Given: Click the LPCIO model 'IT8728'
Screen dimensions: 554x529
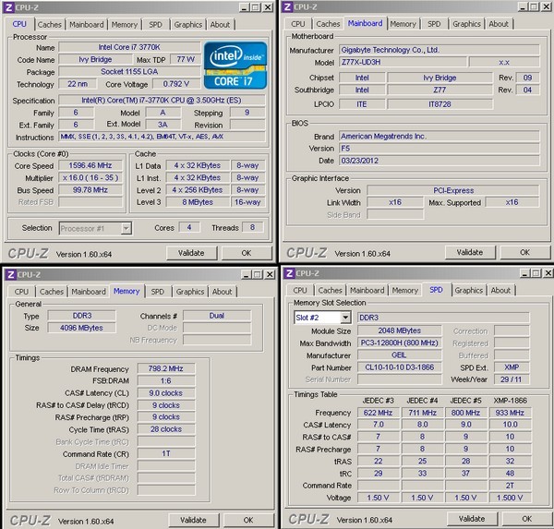Looking at the screenshot, I should (440, 104).
